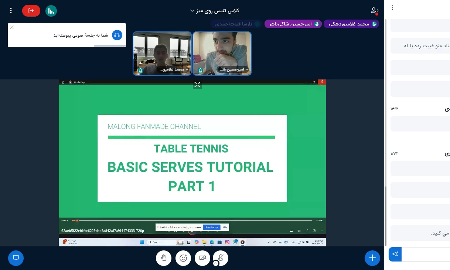Image resolution: width=450 pixels, height=270 pixels.
Task: Make shared screen fullscreen with expand icon
Action: click(x=197, y=85)
